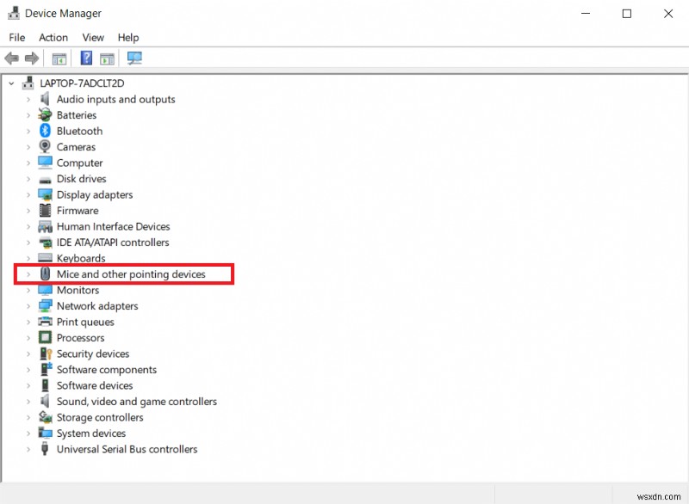Click the LAPTOP-7ADCLT2D computer icon
689x504 pixels.
coord(28,83)
